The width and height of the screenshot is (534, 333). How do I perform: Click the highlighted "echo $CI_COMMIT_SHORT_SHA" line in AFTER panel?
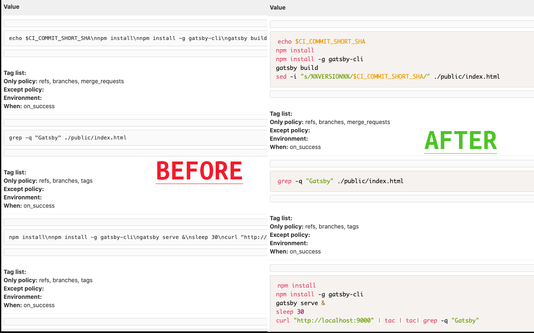coord(321,42)
